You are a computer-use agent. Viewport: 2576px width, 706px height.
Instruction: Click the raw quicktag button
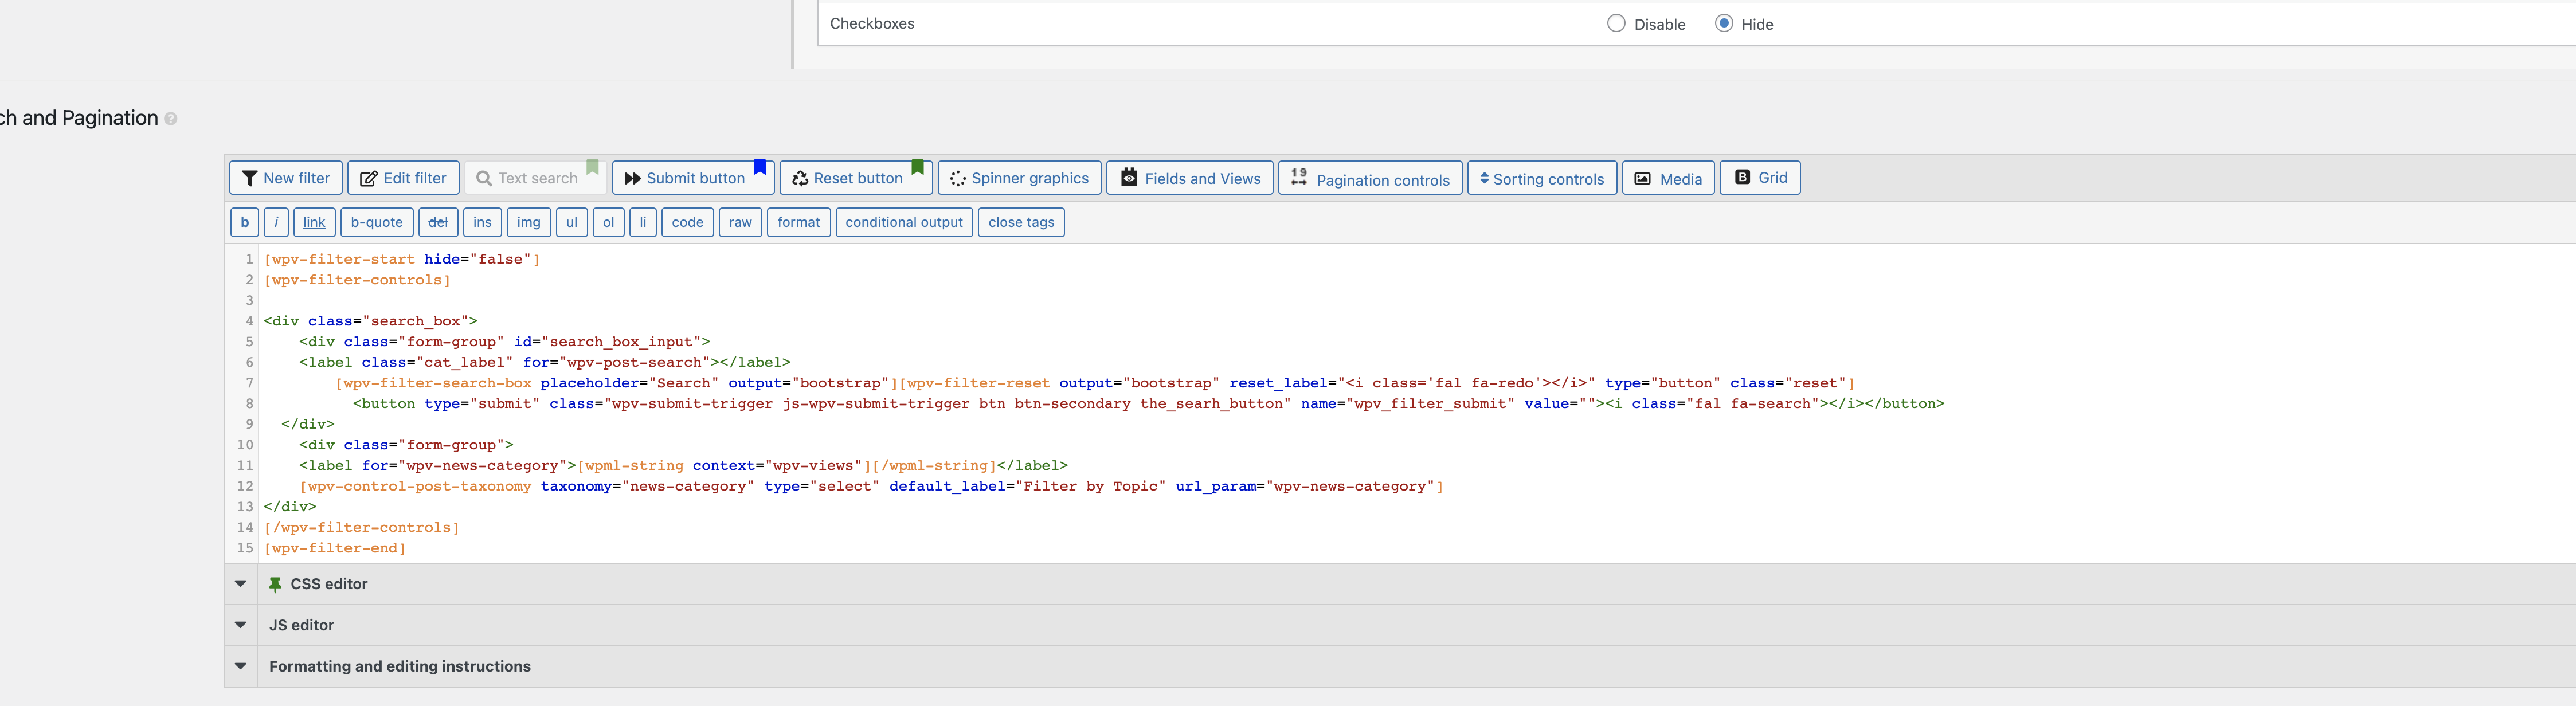click(741, 222)
